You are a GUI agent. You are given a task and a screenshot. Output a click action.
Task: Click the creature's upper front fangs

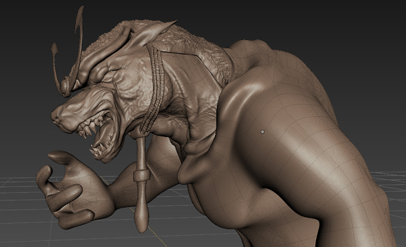[x=87, y=130]
